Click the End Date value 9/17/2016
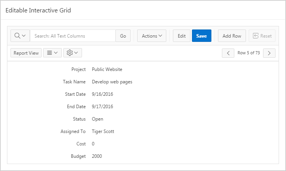286x171 pixels. coord(103,106)
